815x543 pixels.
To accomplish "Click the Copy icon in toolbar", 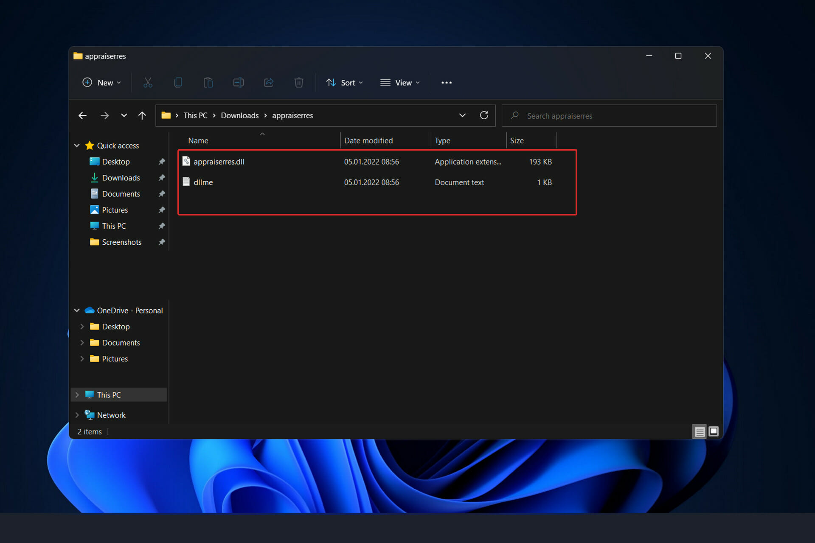I will click(x=178, y=83).
